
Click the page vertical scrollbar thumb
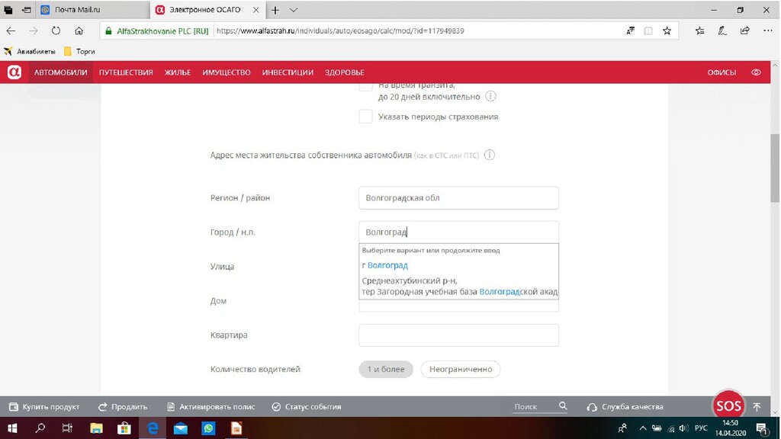[x=775, y=168]
